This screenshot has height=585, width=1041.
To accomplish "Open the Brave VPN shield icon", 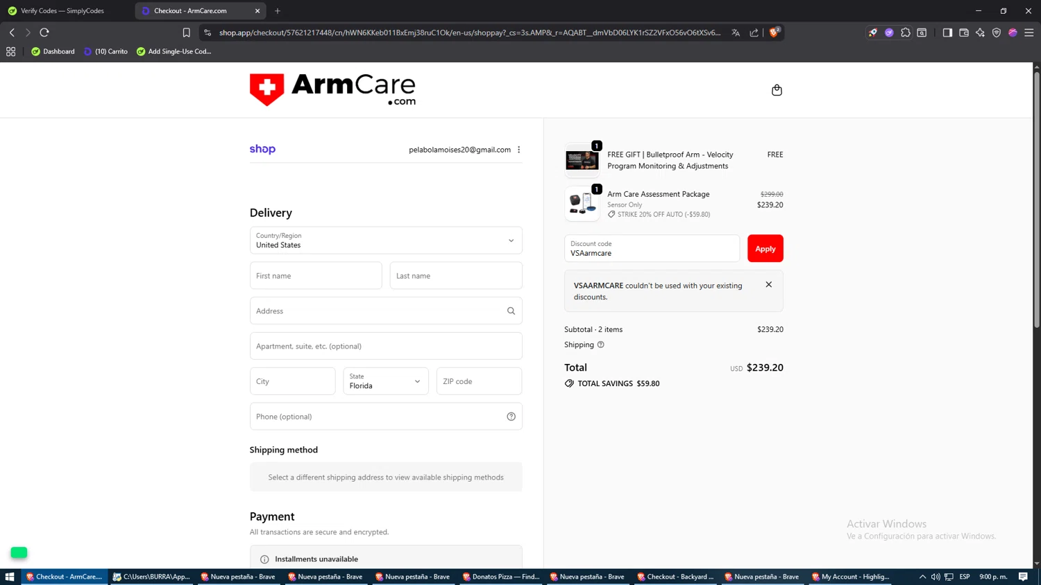I will click(x=997, y=33).
